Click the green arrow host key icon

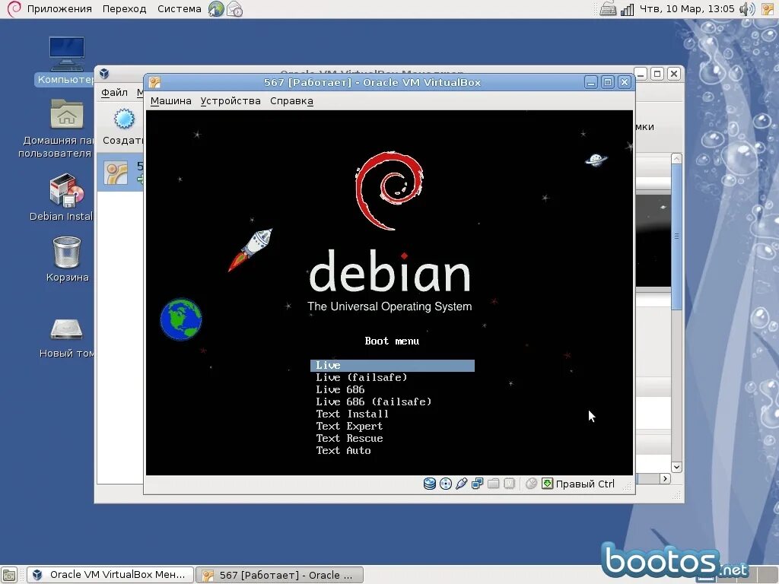tap(547, 483)
